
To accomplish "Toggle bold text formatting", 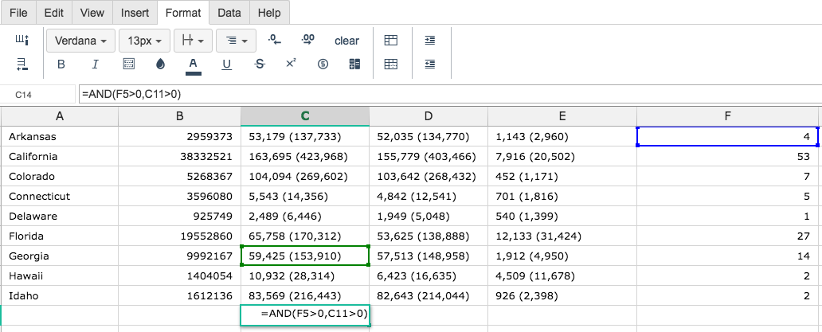I will coord(61,64).
